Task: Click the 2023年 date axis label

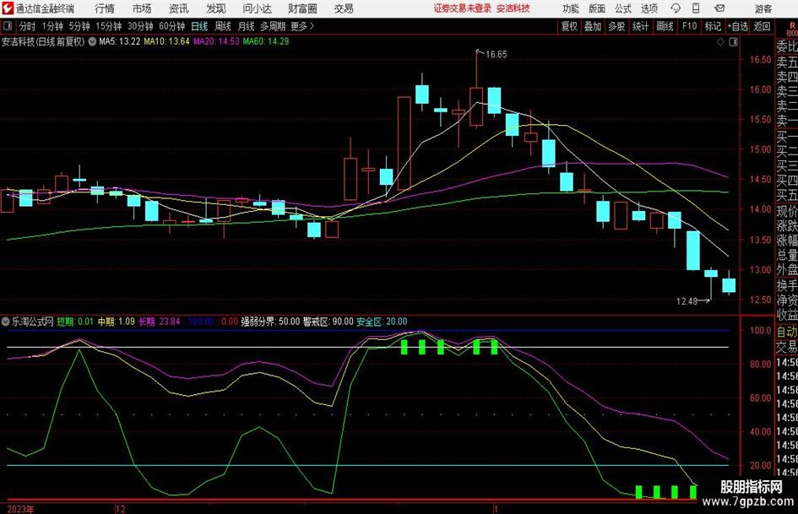Action: [x=20, y=509]
